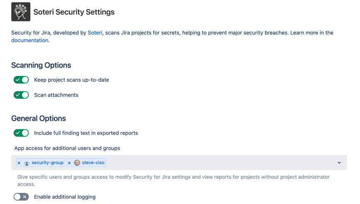Expand the app access dropdown chevron

339,163
